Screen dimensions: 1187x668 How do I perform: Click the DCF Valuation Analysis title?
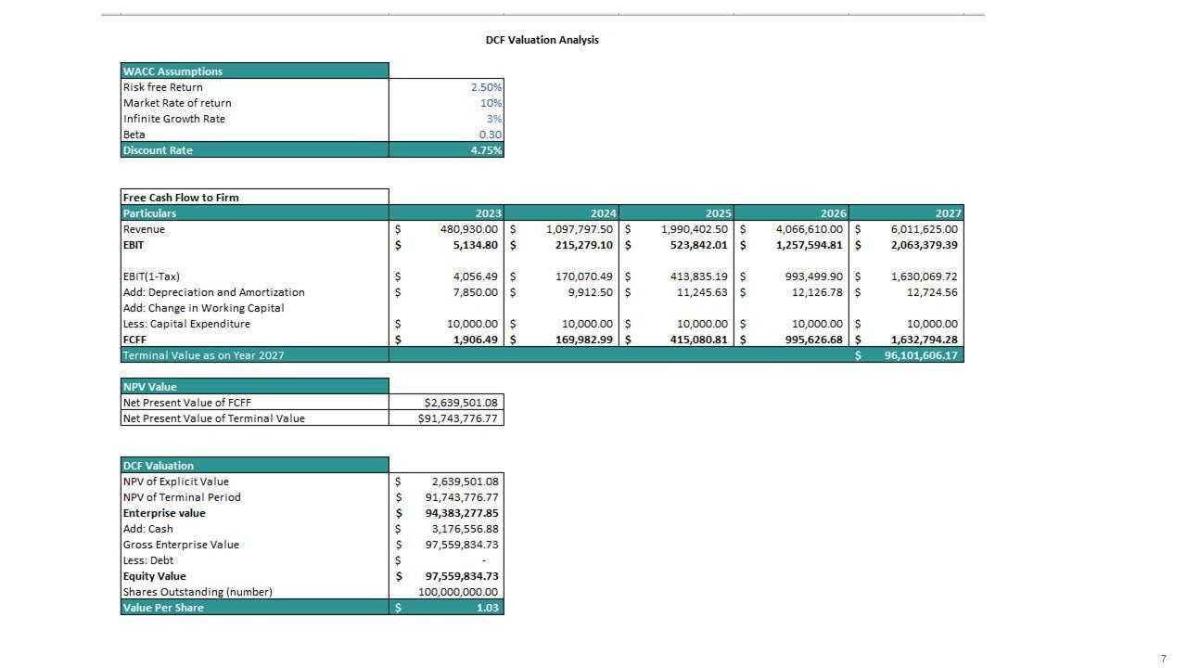(542, 40)
